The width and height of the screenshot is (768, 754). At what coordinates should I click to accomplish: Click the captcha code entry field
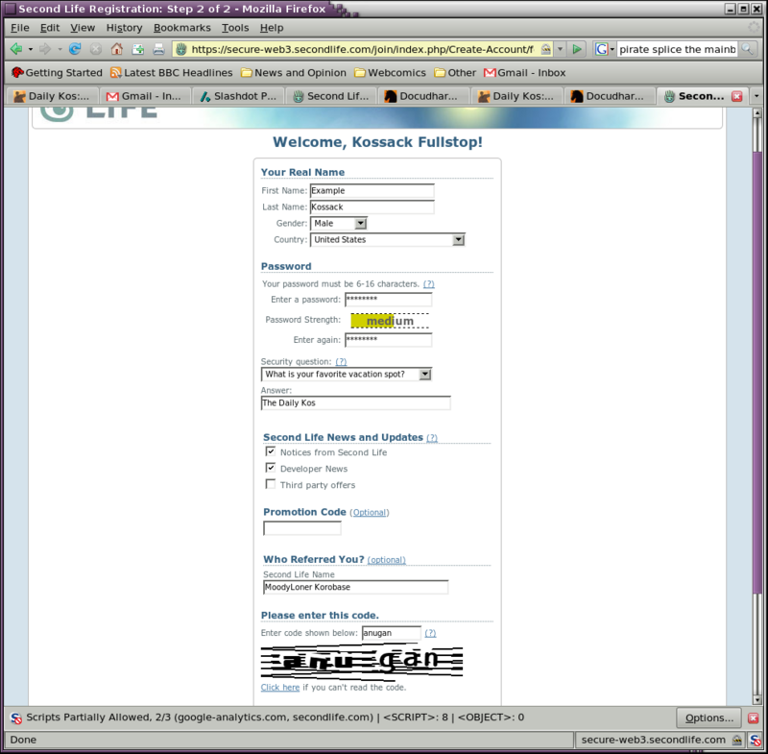click(392, 633)
